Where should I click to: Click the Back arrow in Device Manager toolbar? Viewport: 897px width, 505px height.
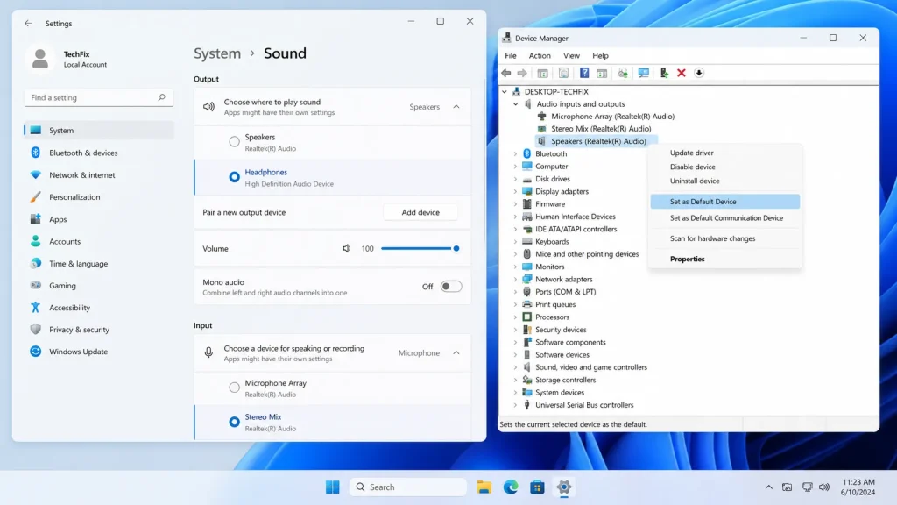[505, 73]
